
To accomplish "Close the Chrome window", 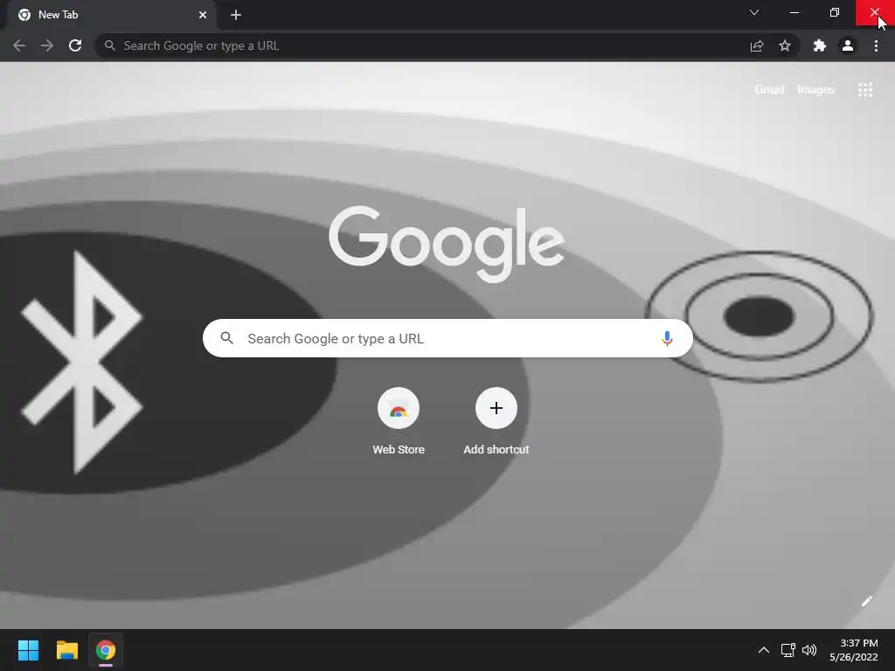I will pos(874,12).
